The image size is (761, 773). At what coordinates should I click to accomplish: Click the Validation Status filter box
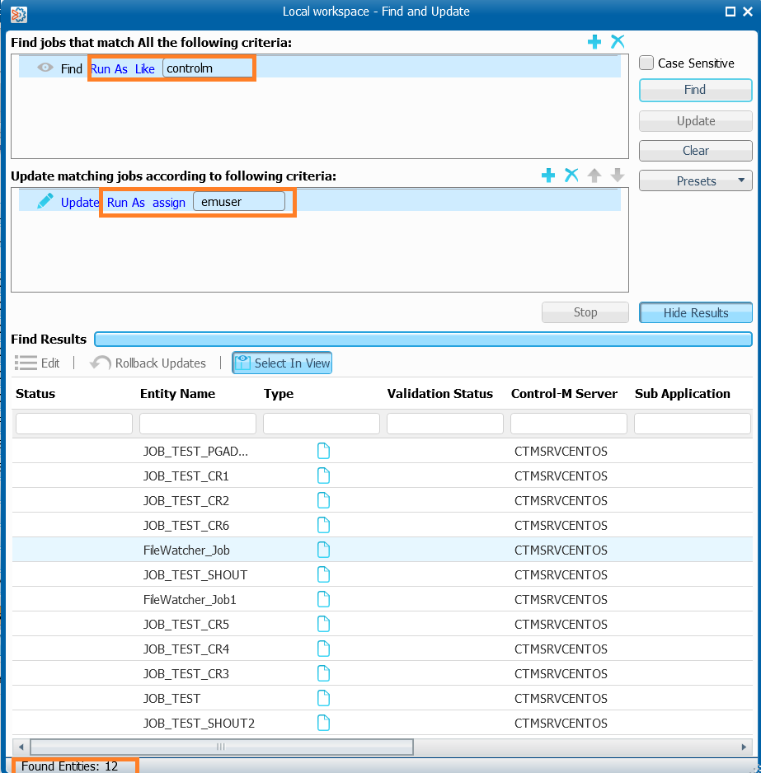(445, 424)
